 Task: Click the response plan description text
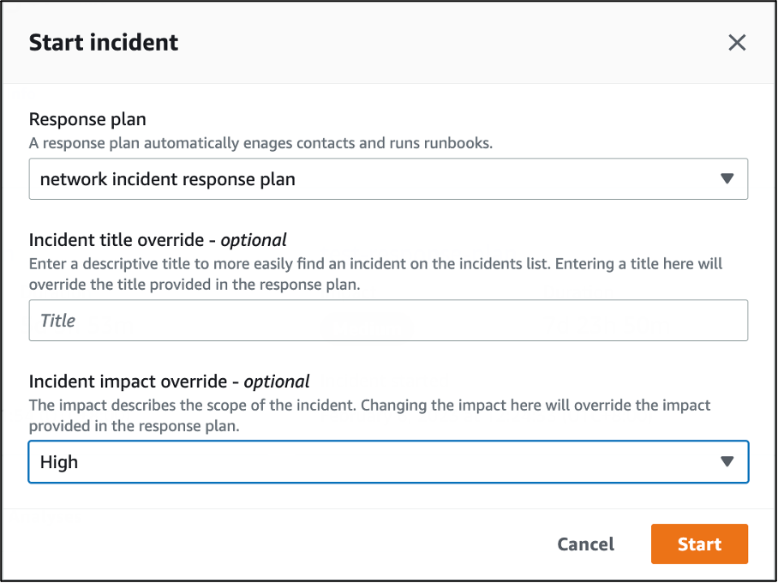tap(260, 143)
